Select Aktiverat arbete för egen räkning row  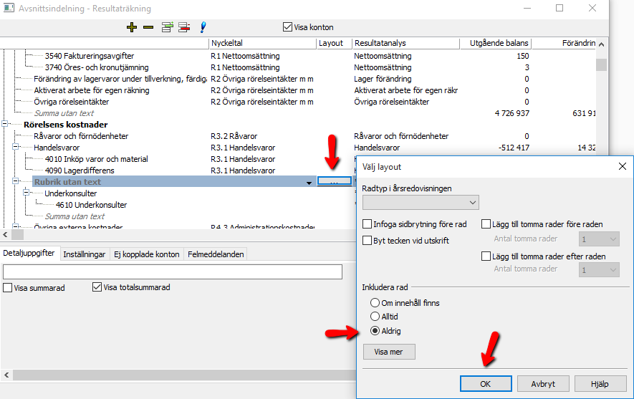coord(92,90)
